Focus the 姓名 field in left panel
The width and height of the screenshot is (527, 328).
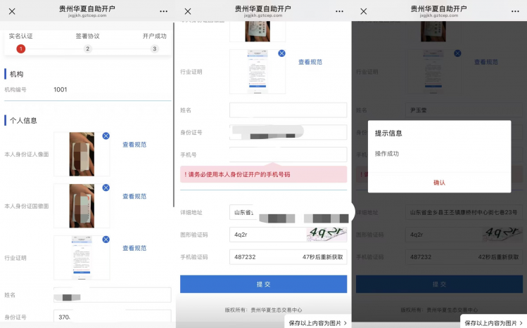point(113,295)
